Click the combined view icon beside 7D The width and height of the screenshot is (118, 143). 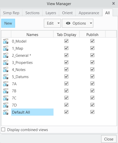tap(6, 105)
